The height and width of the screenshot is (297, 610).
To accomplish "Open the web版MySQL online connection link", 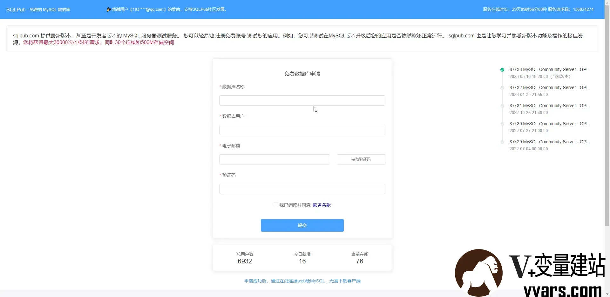I will [302, 281].
